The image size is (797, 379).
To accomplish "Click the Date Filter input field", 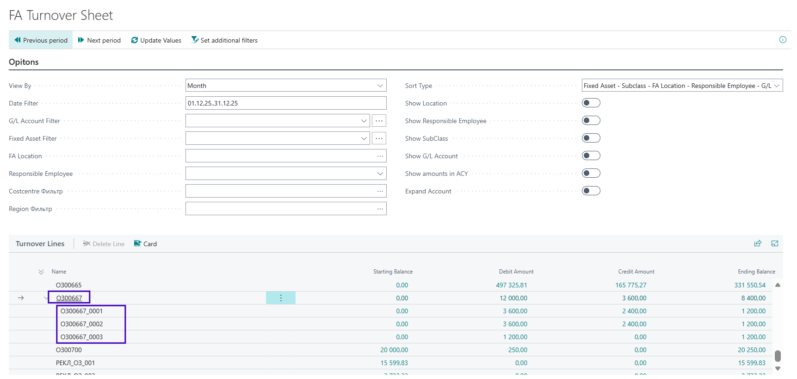I will point(285,103).
